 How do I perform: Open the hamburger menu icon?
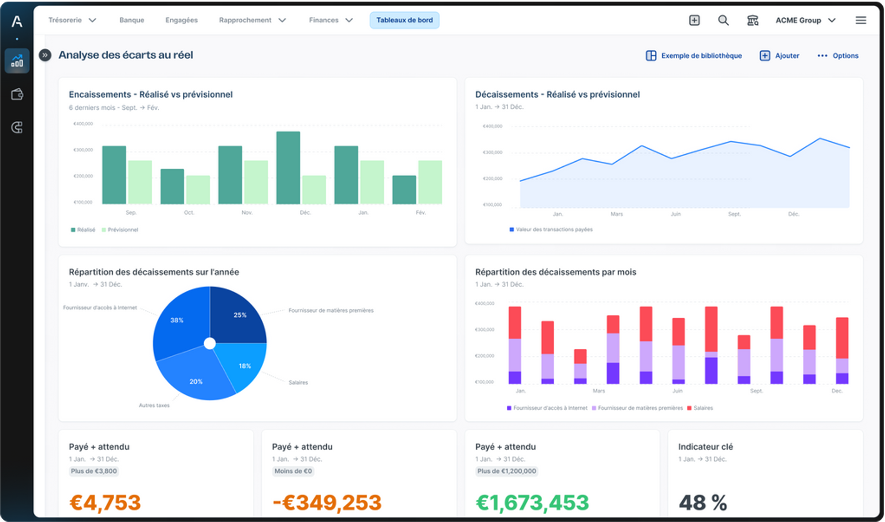tap(861, 20)
